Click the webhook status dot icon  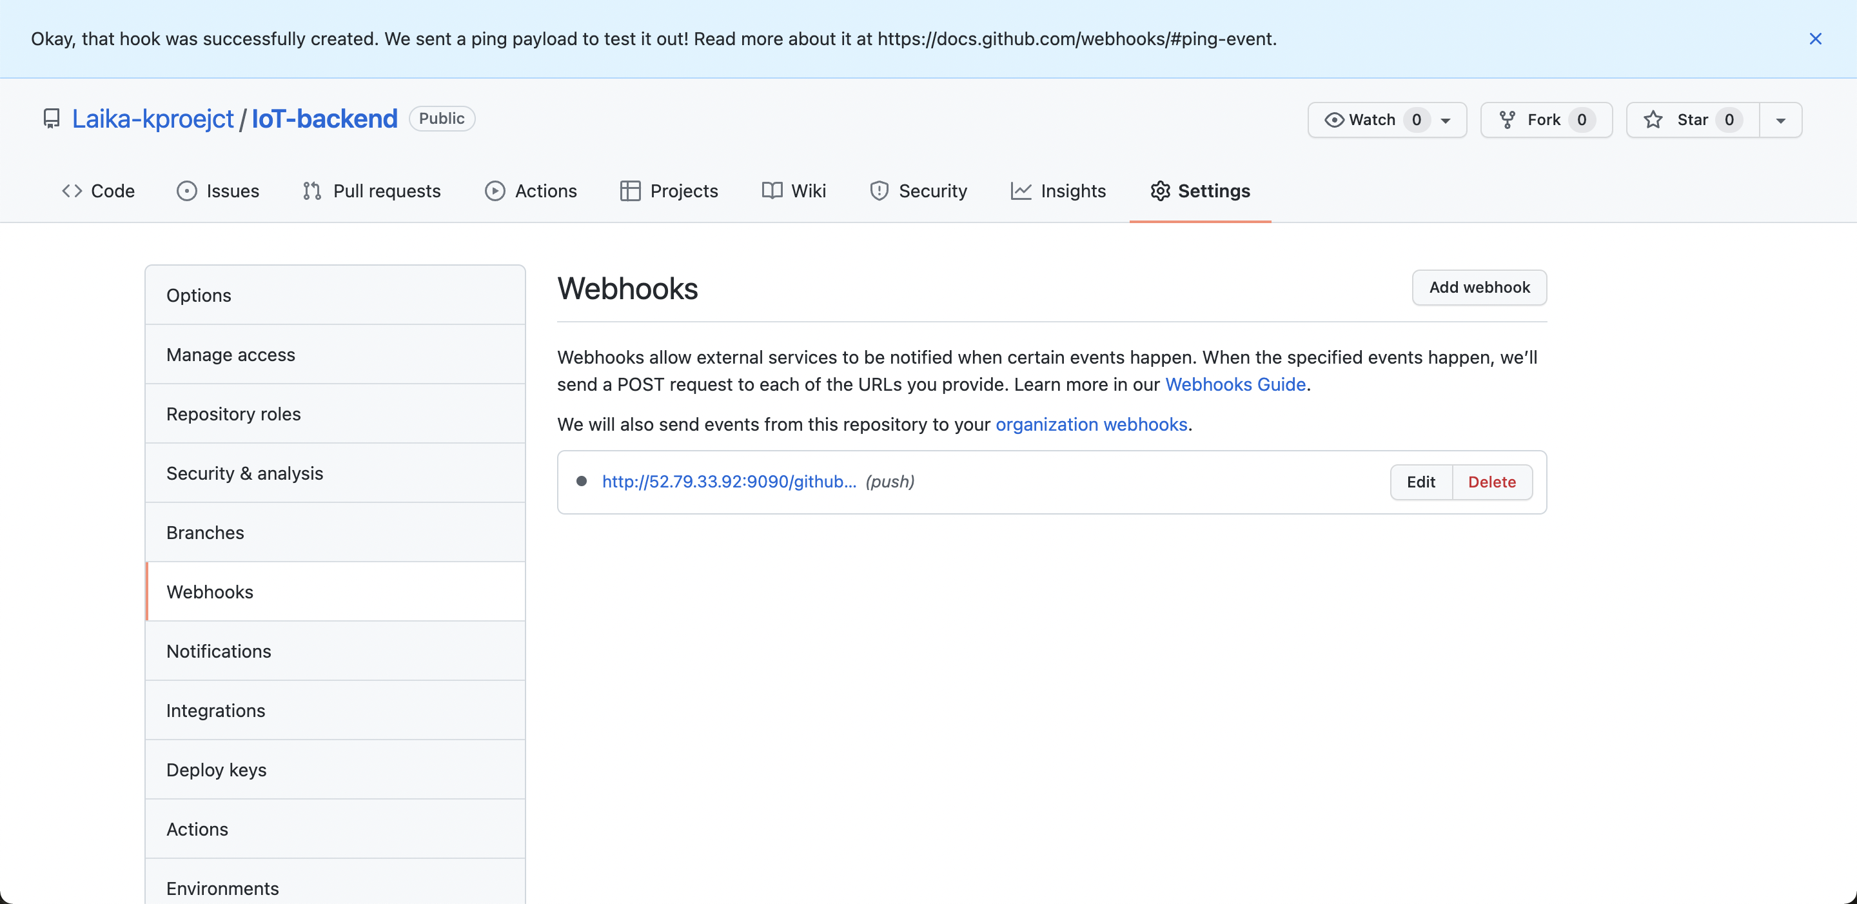pos(581,481)
